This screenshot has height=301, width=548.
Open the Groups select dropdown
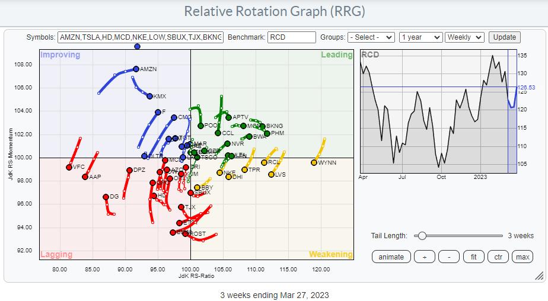pyautogui.click(x=371, y=37)
